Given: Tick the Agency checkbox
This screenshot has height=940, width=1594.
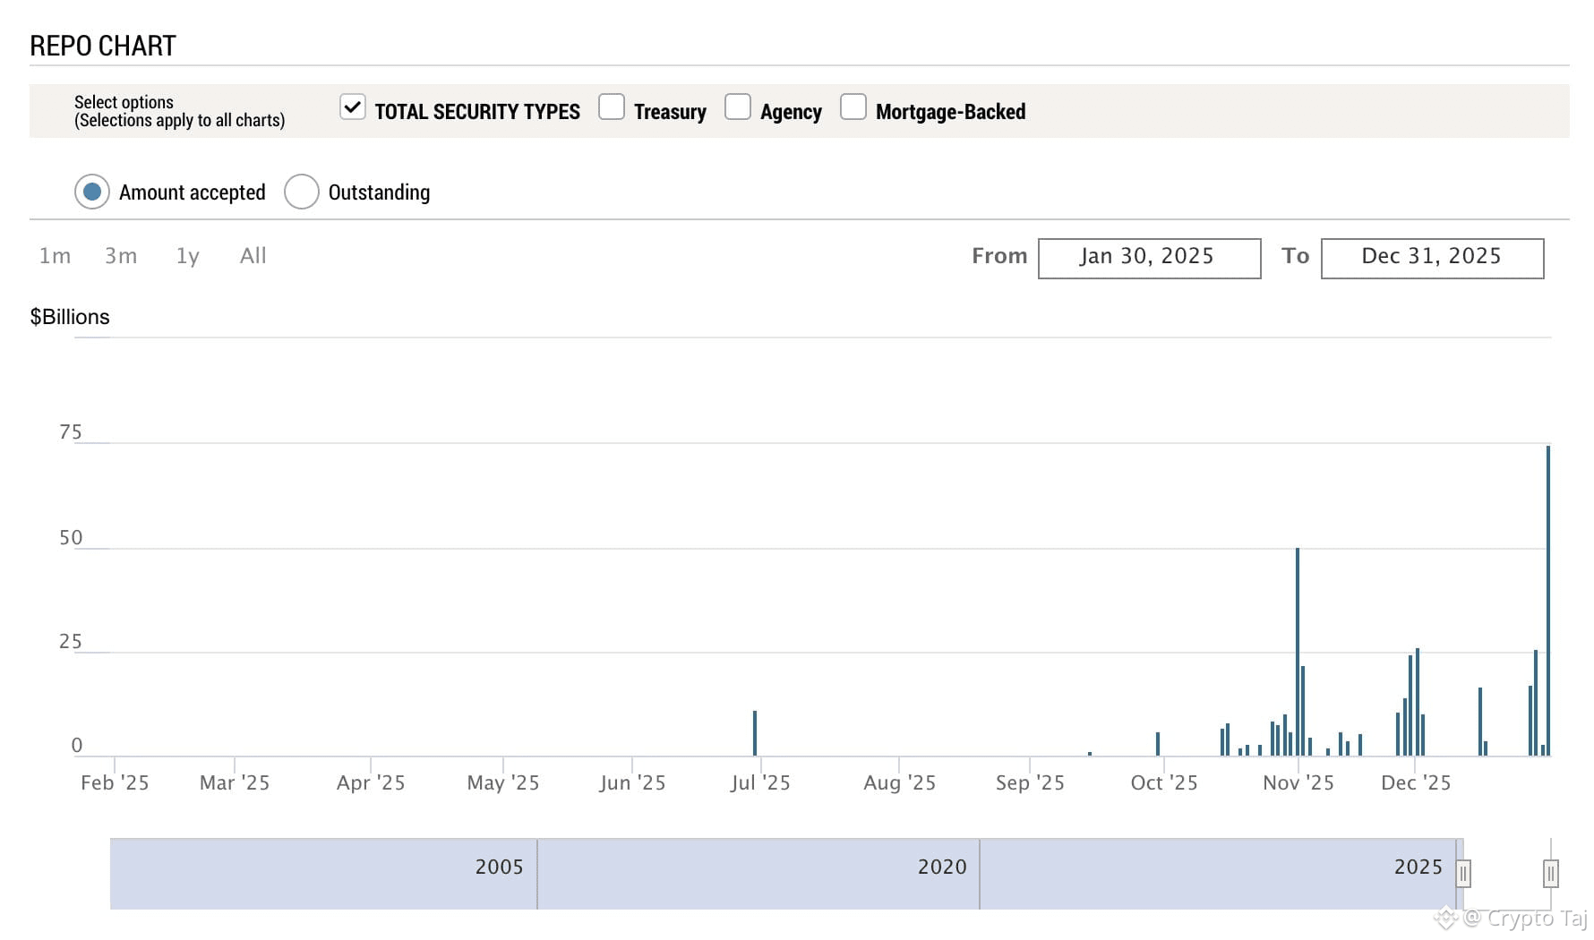Looking at the screenshot, I should [738, 107].
